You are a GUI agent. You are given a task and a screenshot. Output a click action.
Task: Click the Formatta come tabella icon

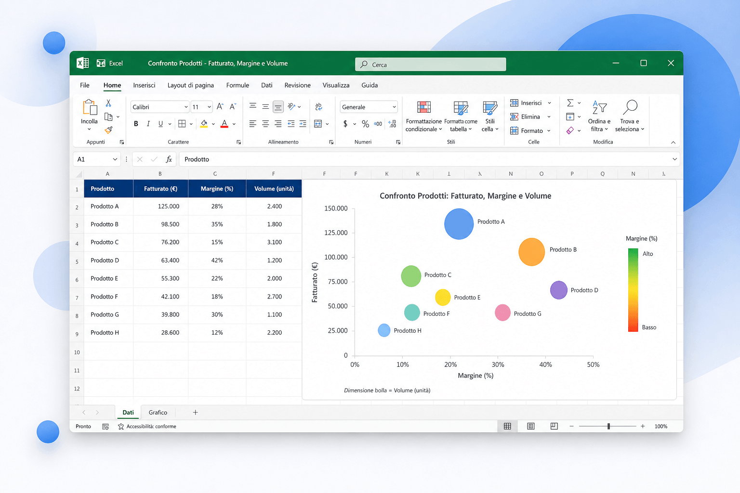tap(461, 108)
